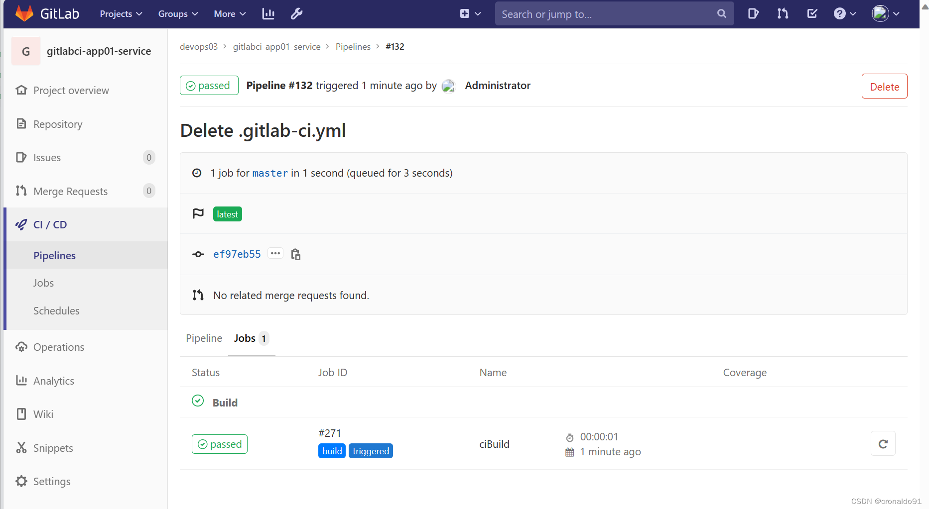Click gitlabci-app01-service breadcrumb link
929x509 pixels.
pyautogui.click(x=276, y=47)
